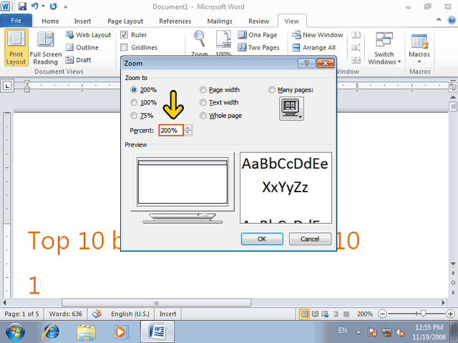458x343 pixels.
Task: Click Web Layout status bar icon
Action: [325, 314]
